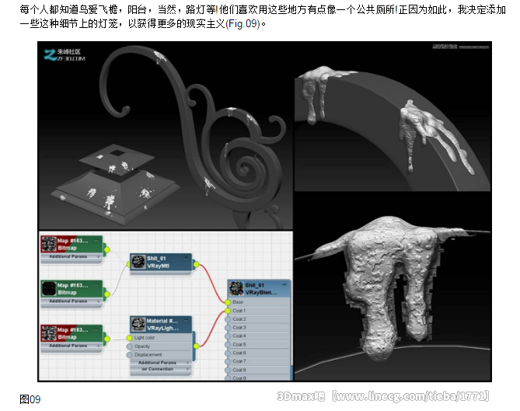520x411 pixels.
Task: Collapse the Shit_01 VRayBlend node with its minus
Action: (x=284, y=284)
